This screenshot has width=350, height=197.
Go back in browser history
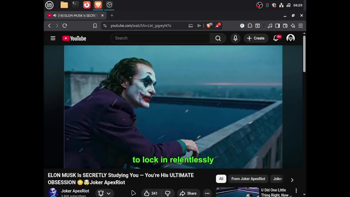coord(49,26)
